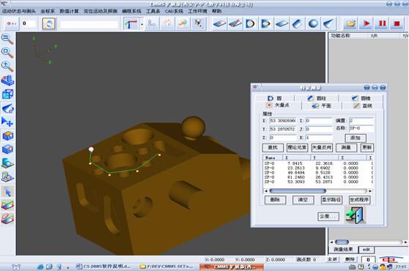This screenshot has width=409, height=271.
Task: Click the 名称 input field containing SP-0
Action: tap(361, 128)
